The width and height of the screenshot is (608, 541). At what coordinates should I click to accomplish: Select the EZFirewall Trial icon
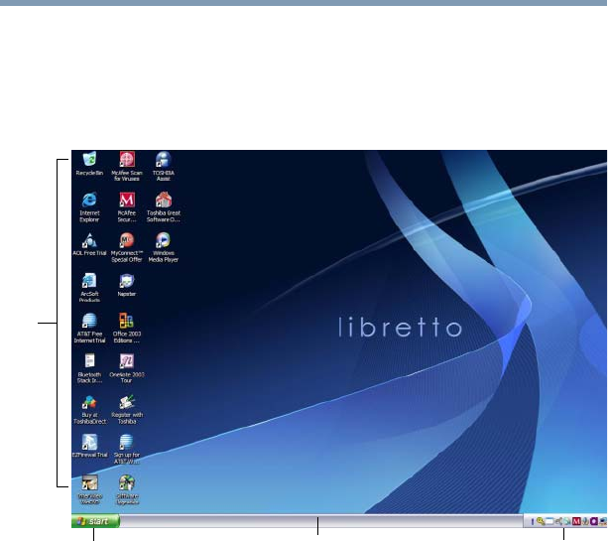pyautogui.click(x=89, y=447)
